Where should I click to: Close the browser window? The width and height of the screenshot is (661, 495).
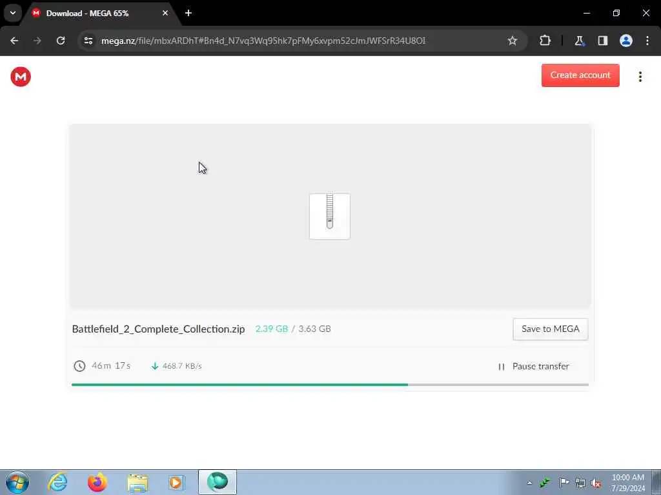(646, 13)
